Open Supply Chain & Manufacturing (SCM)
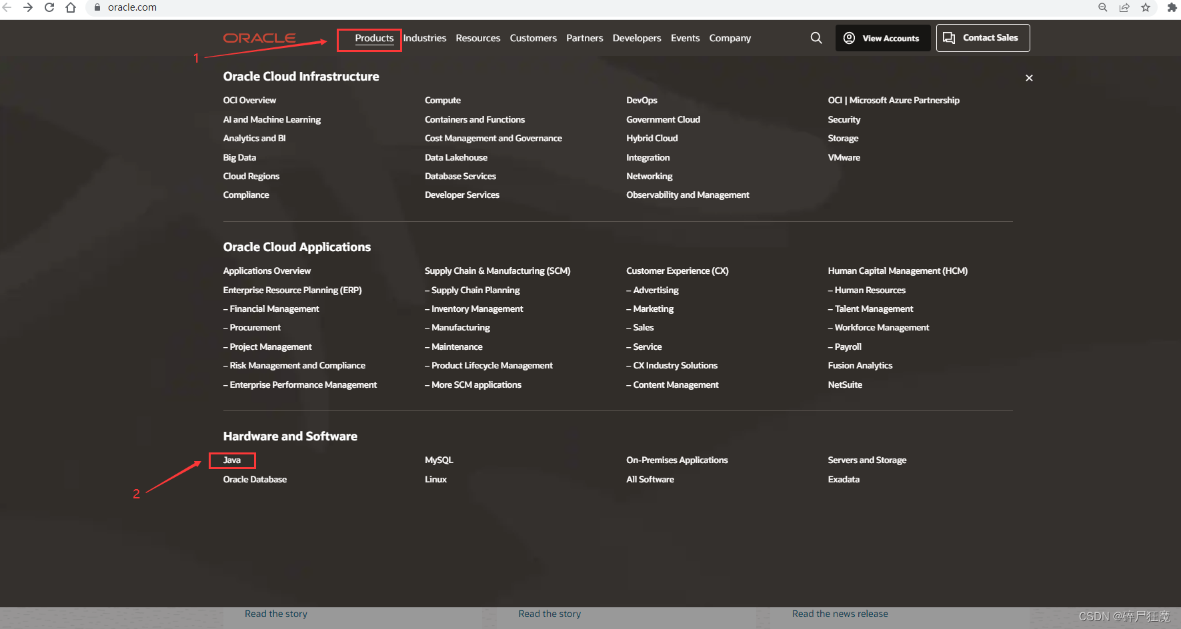Image resolution: width=1181 pixels, height=629 pixels. (497, 271)
